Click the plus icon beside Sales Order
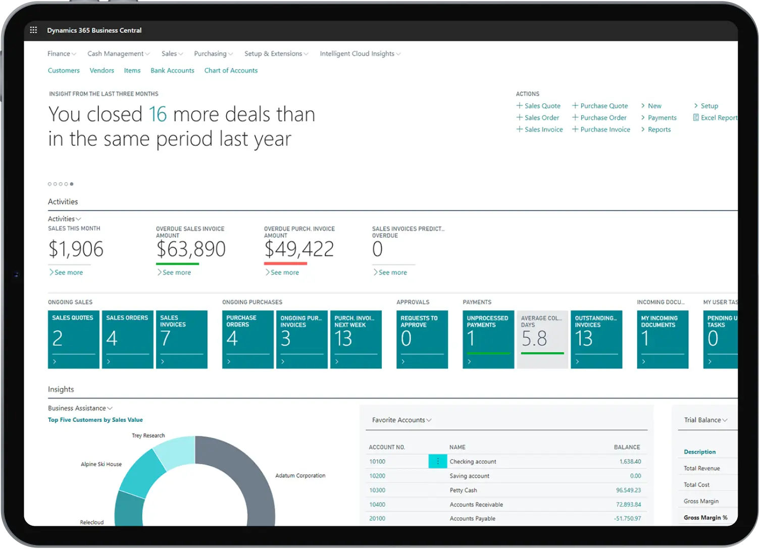 click(519, 117)
